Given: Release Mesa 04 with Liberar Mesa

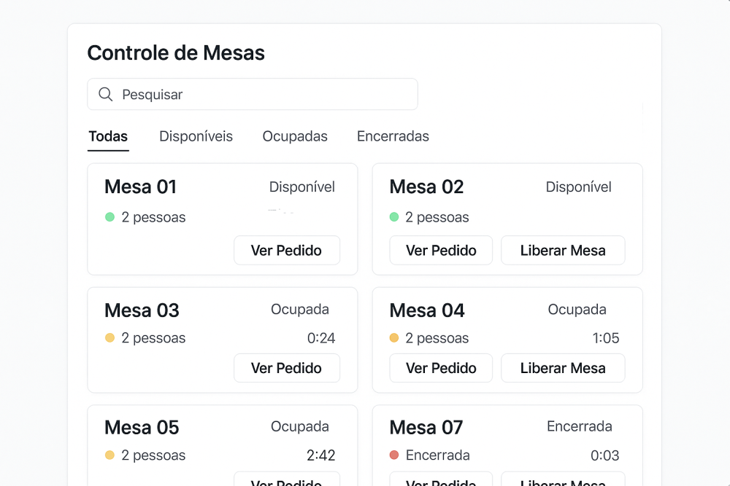Looking at the screenshot, I should click(563, 368).
